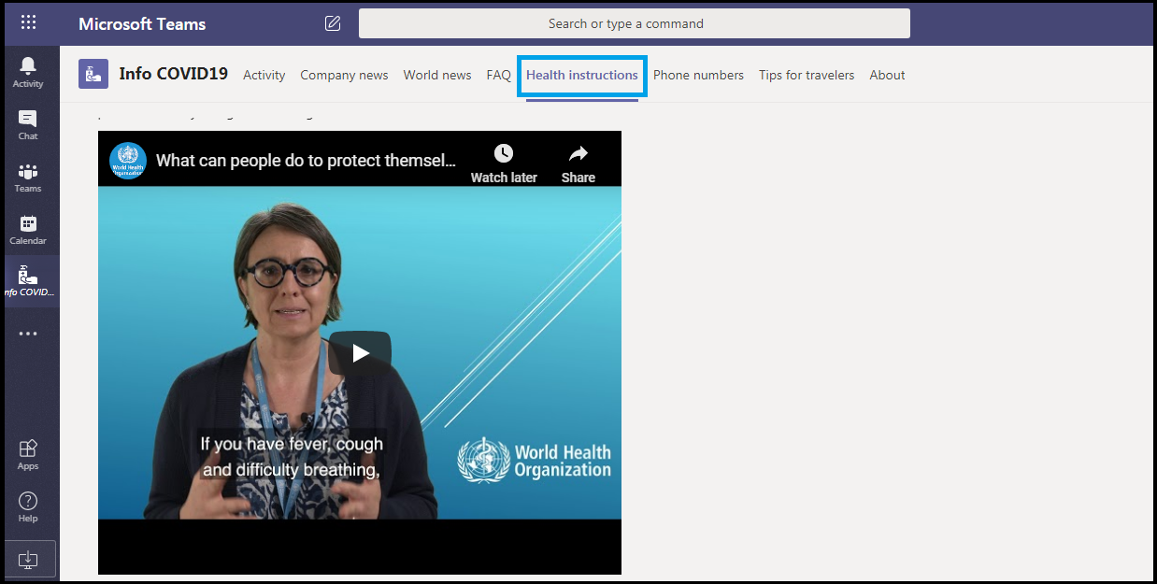Open Activity in the left rail
Image resolution: width=1157 pixels, height=584 pixels.
pyautogui.click(x=28, y=72)
